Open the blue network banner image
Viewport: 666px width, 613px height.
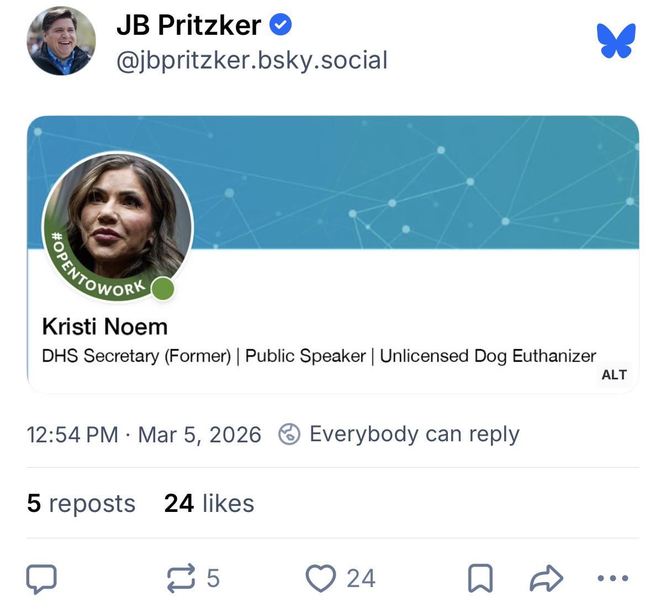coord(414,182)
